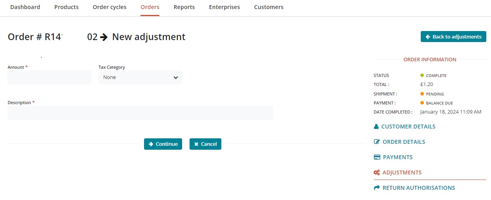Click the Tax Category chevron arrow
The width and height of the screenshot is (491, 200).
coord(175,77)
